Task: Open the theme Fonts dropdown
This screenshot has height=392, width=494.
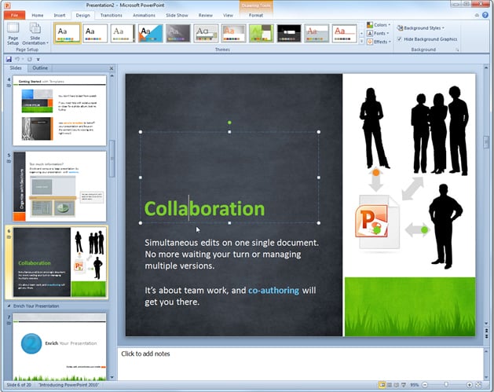Action: pos(378,34)
